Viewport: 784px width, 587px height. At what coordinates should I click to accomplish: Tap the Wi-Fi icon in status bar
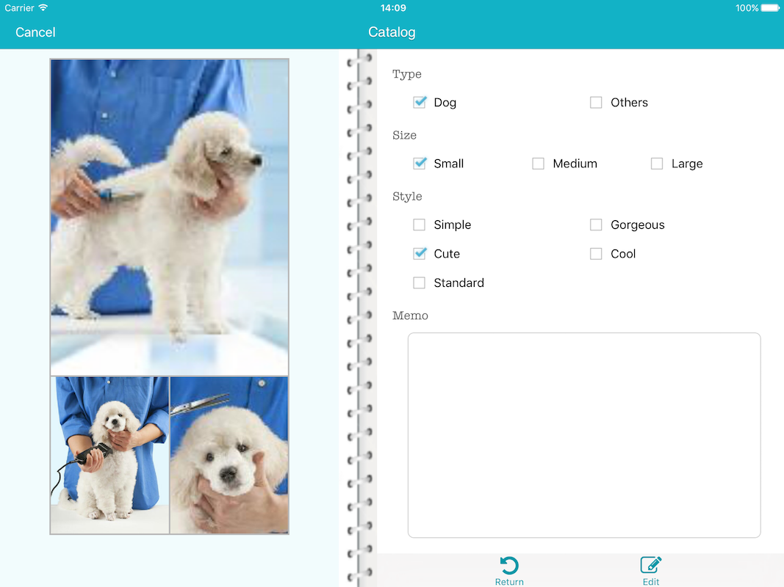43,8
